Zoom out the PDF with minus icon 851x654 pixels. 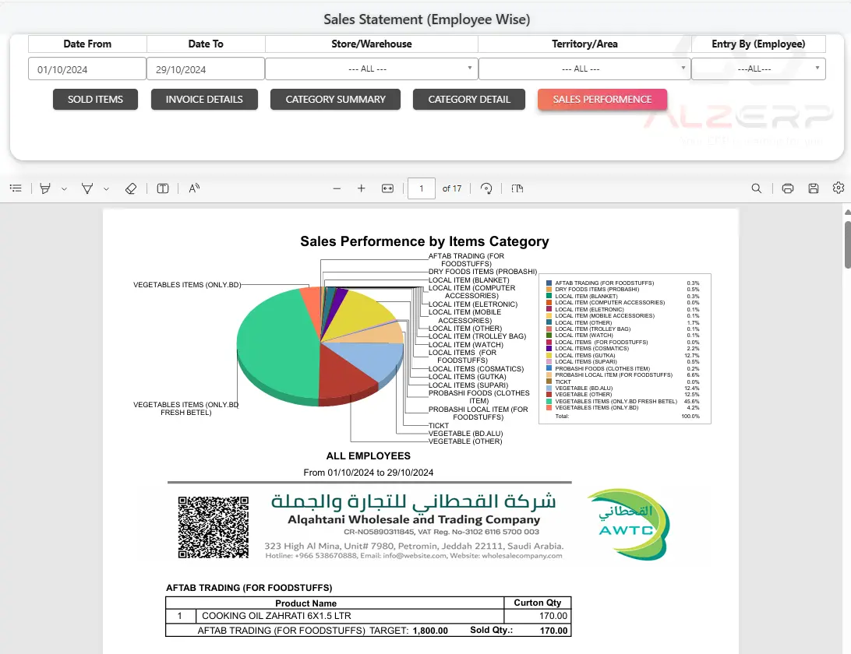337,188
